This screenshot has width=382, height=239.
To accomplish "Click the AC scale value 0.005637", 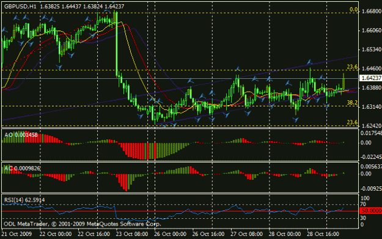I will click(x=371, y=167).
